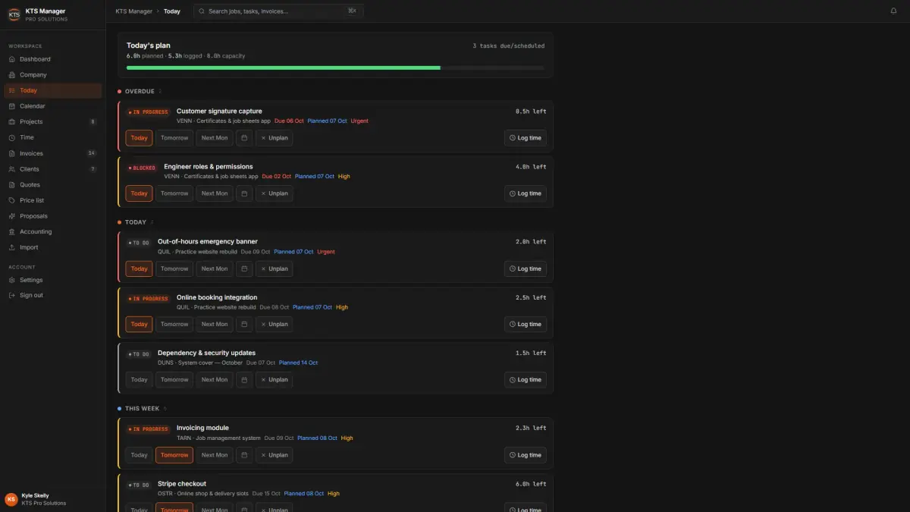Click the calendar icon on Invoicing module
Image resolution: width=910 pixels, height=512 pixels.
244,455
